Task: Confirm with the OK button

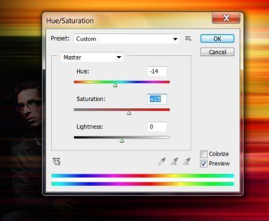Action: 217,39
